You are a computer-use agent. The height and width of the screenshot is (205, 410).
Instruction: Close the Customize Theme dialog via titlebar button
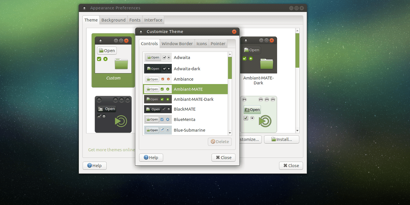point(234,32)
